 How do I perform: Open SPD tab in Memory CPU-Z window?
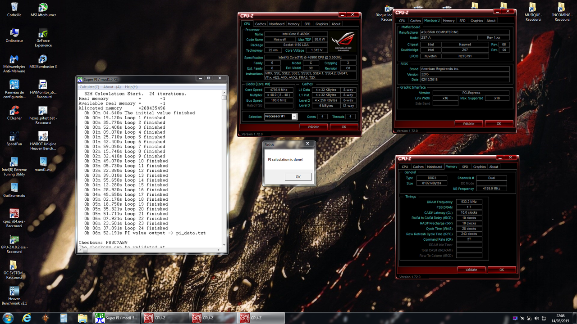pyautogui.click(x=465, y=167)
